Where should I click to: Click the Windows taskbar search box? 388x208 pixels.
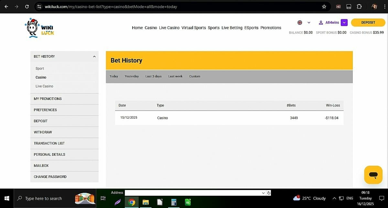44,198
